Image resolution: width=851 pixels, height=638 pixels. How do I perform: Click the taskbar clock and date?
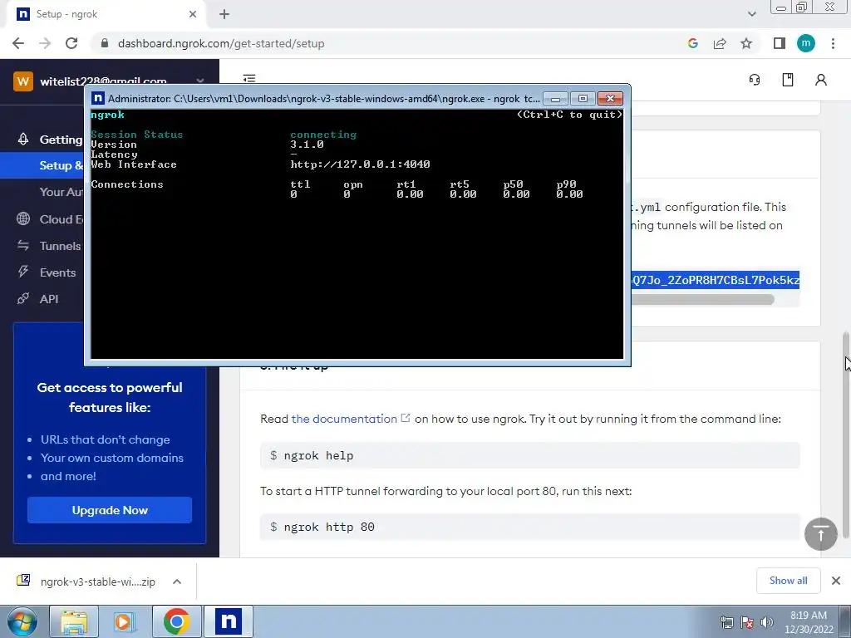808,622
